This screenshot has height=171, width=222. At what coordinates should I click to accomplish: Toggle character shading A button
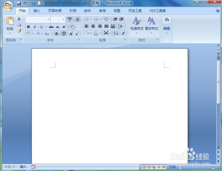point(56,34)
